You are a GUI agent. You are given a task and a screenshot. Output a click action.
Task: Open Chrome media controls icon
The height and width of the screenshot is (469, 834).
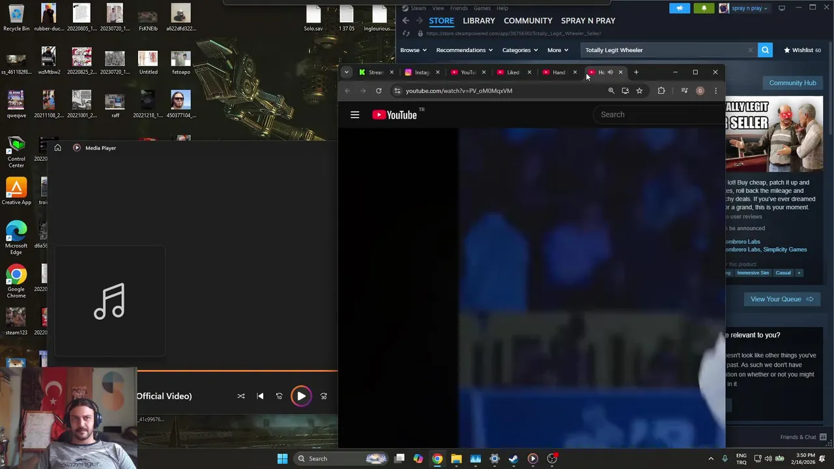pyautogui.click(x=684, y=91)
